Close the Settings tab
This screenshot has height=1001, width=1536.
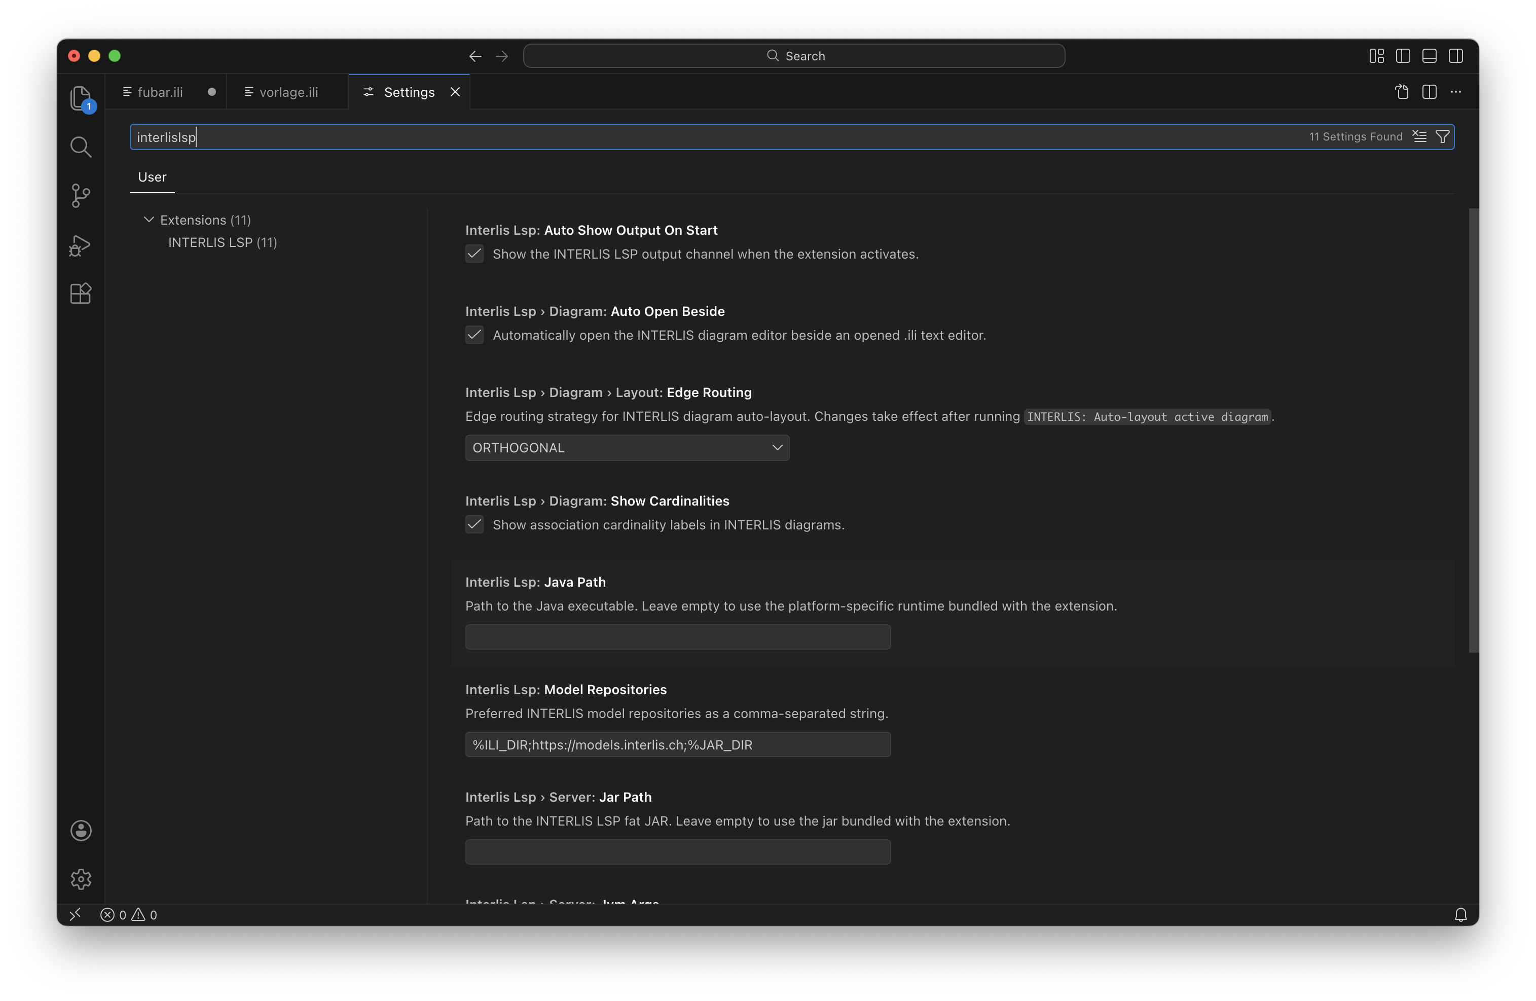tap(455, 92)
